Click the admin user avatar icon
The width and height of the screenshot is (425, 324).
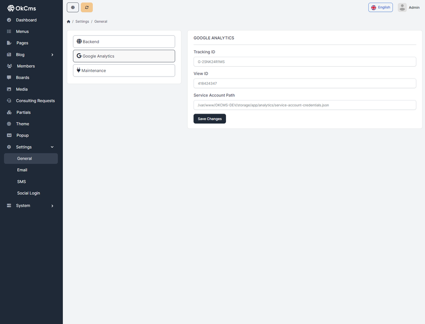click(402, 7)
